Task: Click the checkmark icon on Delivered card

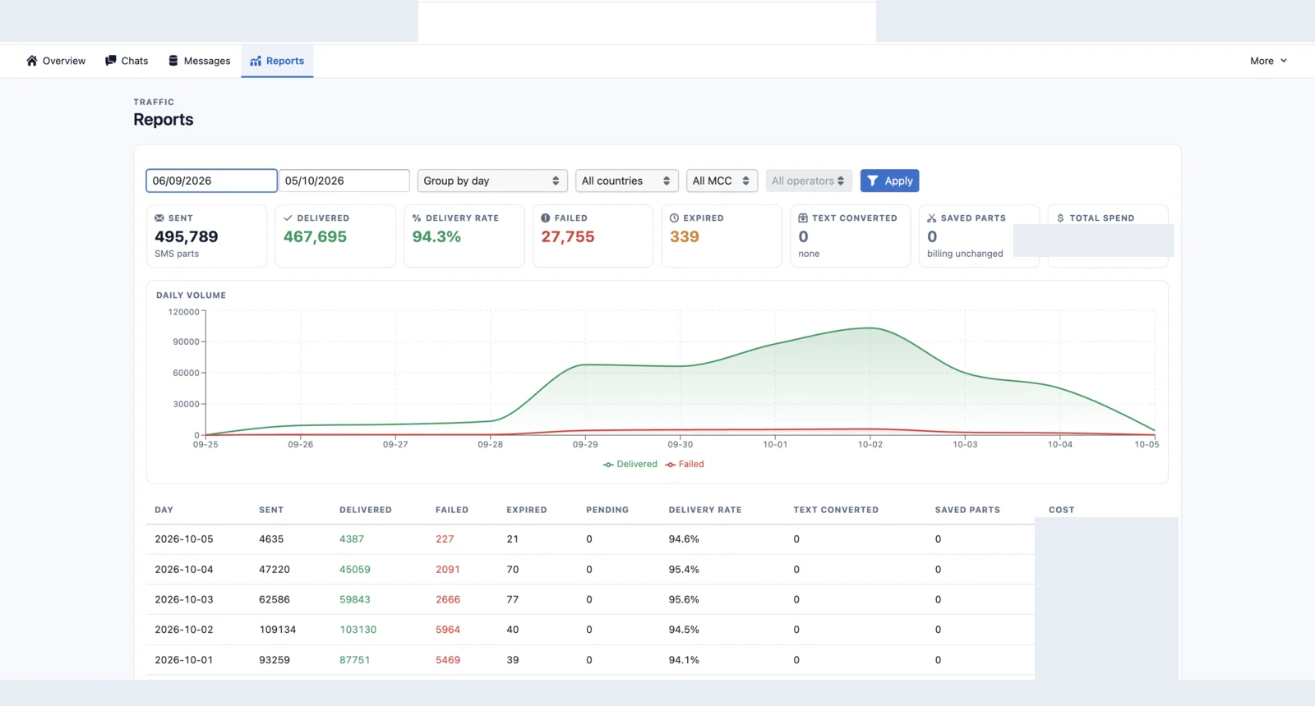Action: 288,218
